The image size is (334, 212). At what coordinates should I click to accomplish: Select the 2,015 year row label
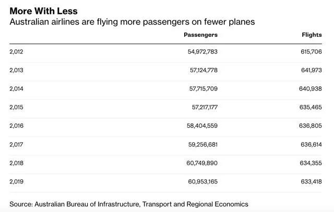(x=17, y=107)
